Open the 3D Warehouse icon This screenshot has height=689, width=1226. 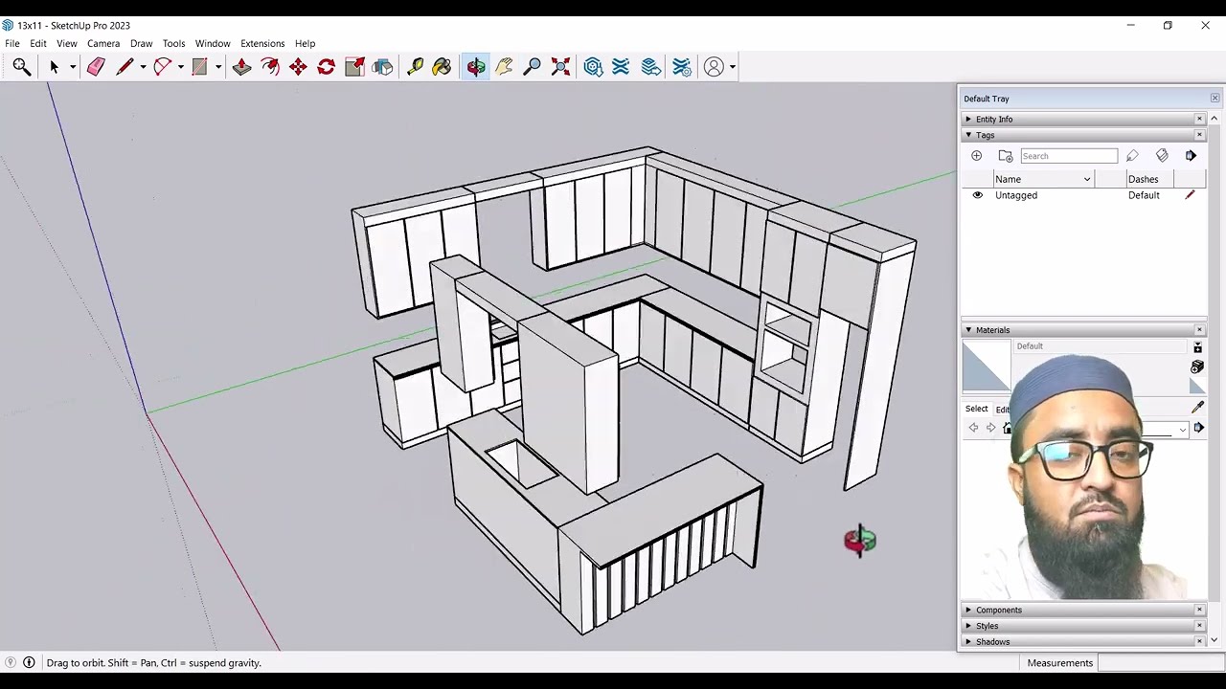[593, 66]
